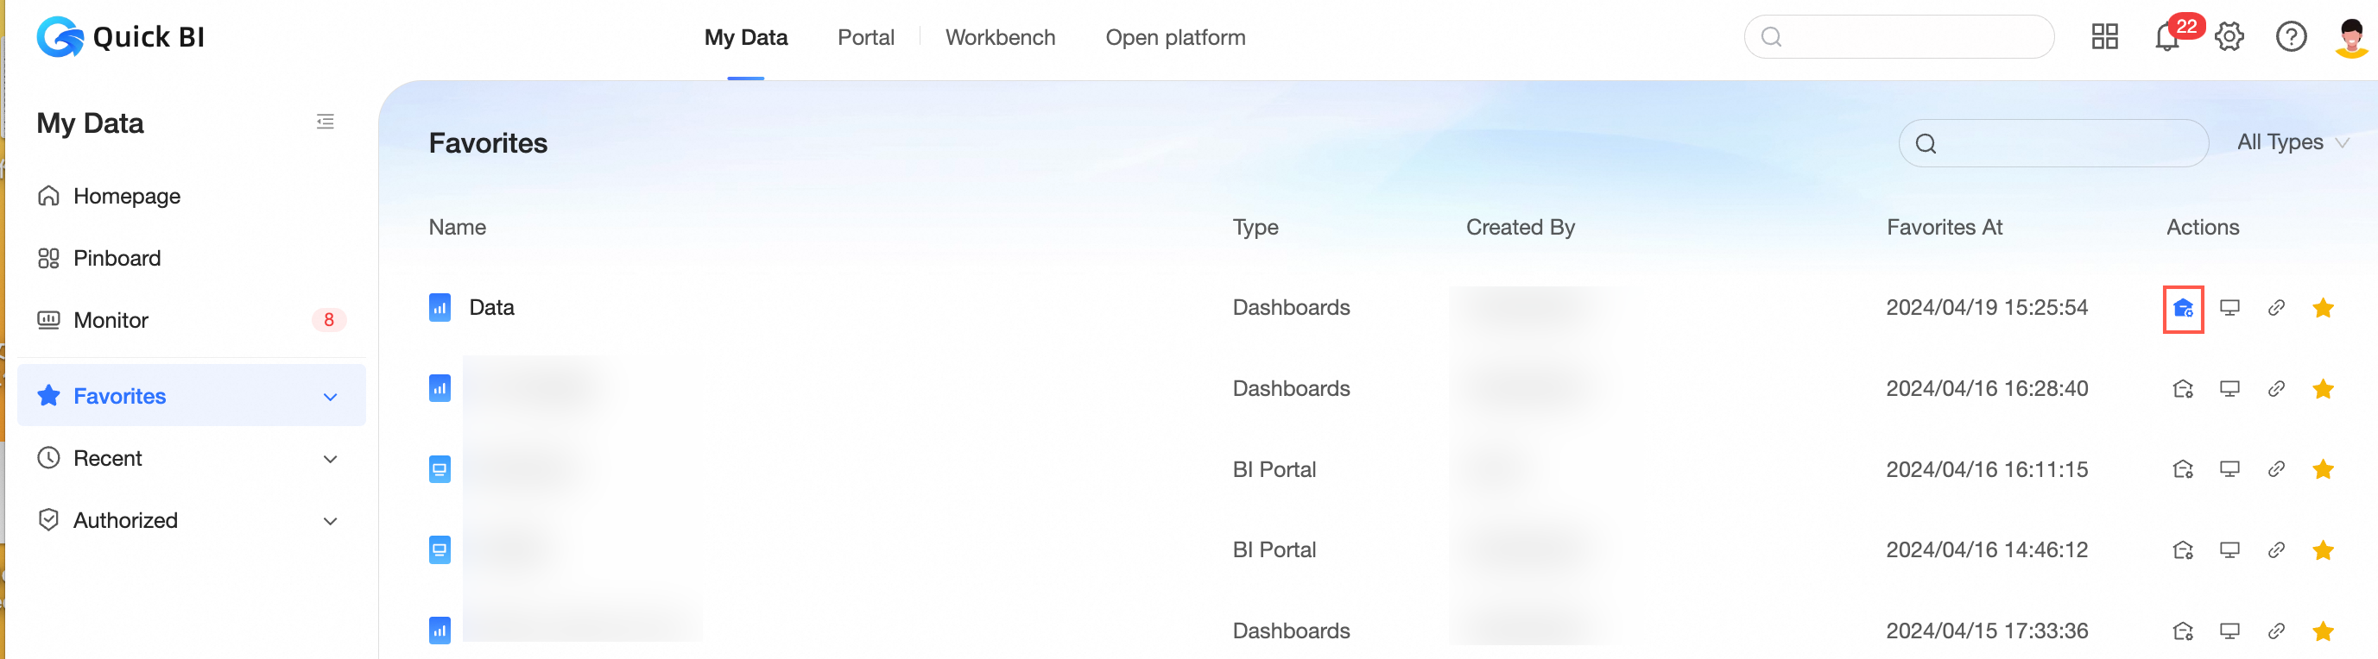The height and width of the screenshot is (659, 2378).
Task: Click the monitor icon in Data row
Action: tap(2229, 308)
